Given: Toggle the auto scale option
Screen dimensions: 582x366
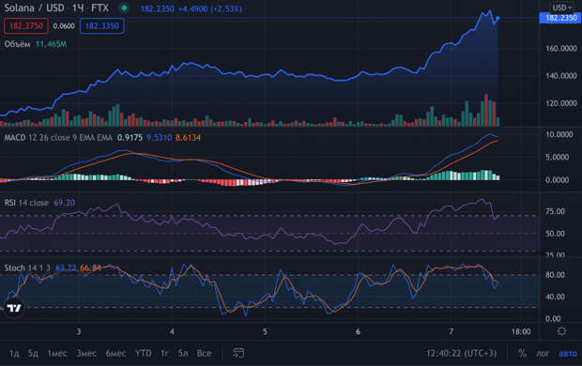Looking at the screenshot, I should pyautogui.click(x=568, y=354).
